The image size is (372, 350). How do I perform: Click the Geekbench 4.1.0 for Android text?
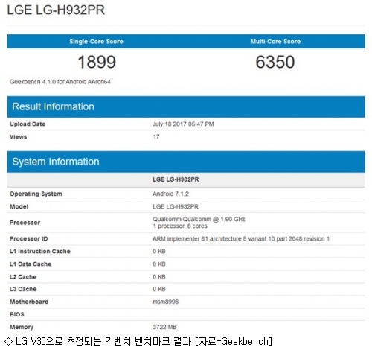[x=60, y=82]
